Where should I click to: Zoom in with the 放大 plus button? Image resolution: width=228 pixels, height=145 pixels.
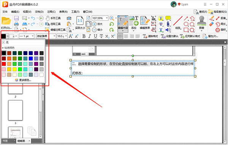97,24
